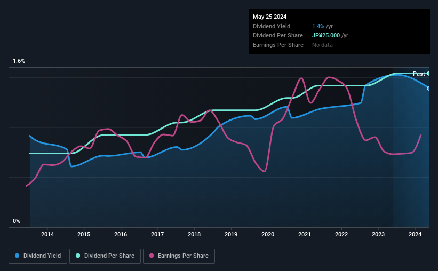438x271 pixels.
Task: Select the 2022 year axis label
Action: click(341, 234)
